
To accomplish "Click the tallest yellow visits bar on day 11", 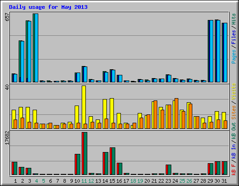I will coord(84,107).
